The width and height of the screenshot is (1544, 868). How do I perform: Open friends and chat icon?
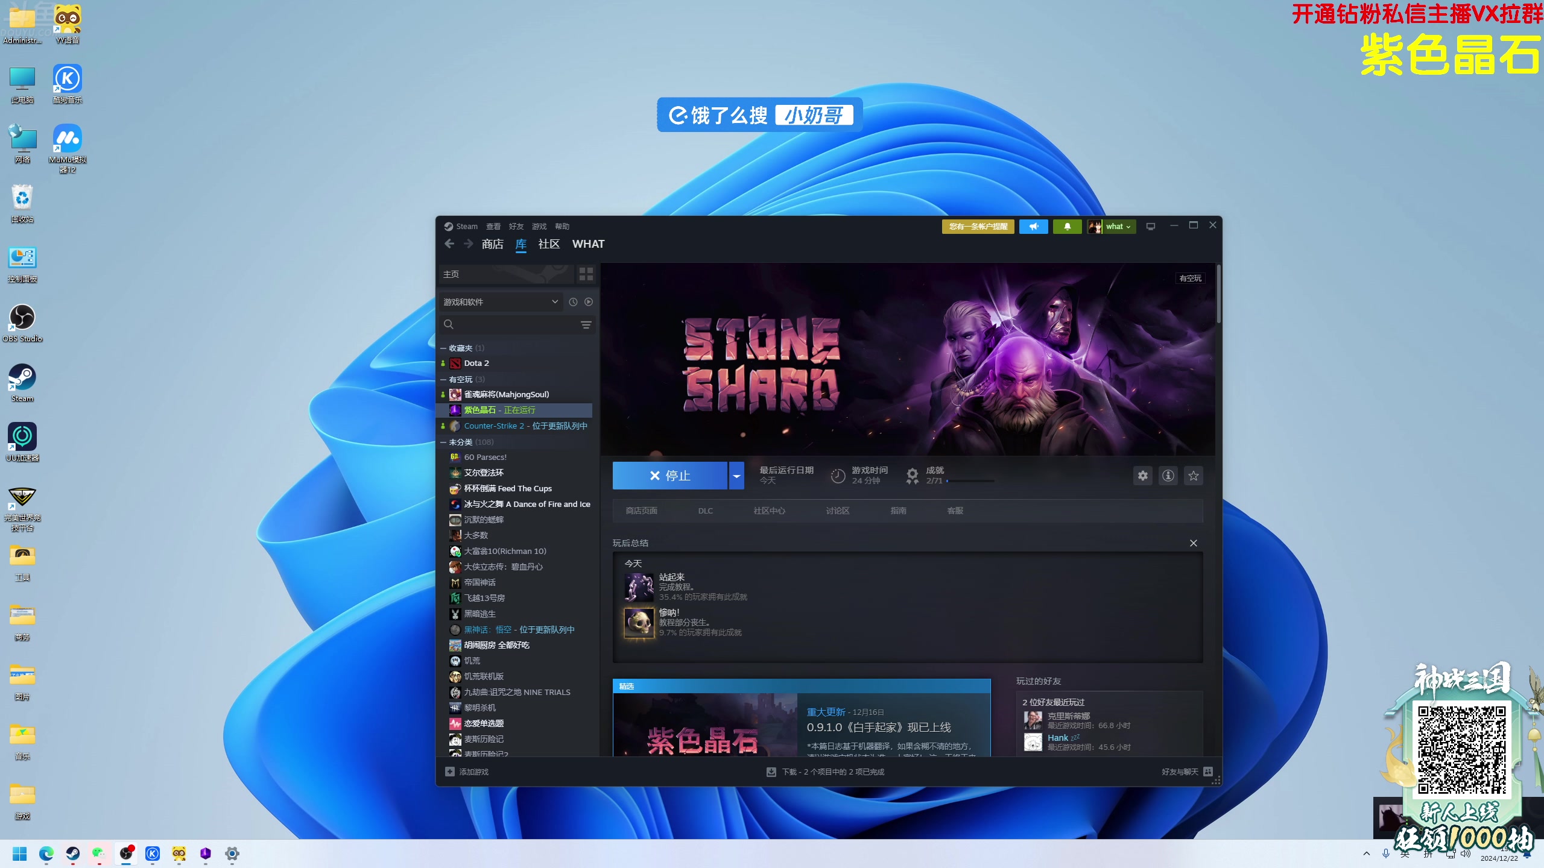tap(1208, 772)
